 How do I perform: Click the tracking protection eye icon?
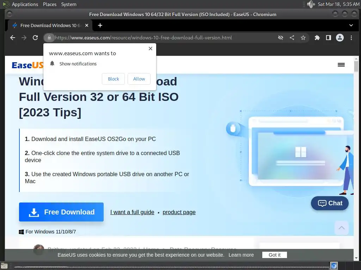[x=280, y=38]
